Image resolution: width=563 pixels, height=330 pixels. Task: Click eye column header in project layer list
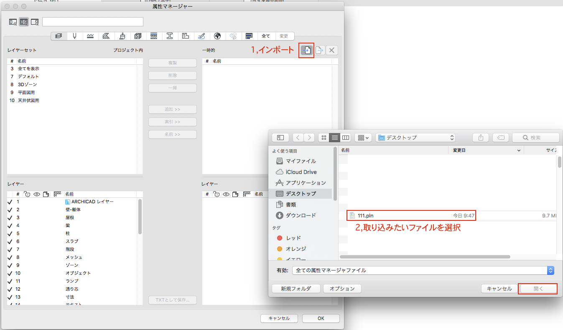[x=37, y=194]
